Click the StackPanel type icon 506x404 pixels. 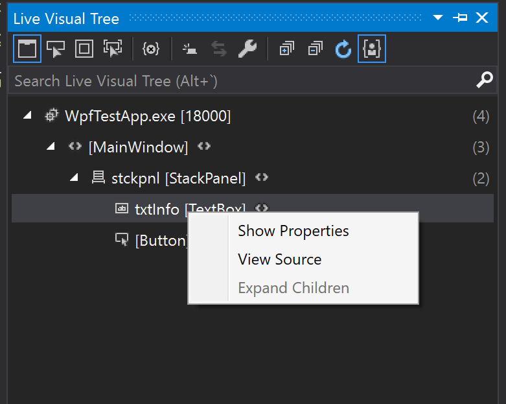click(x=98, y=177)
